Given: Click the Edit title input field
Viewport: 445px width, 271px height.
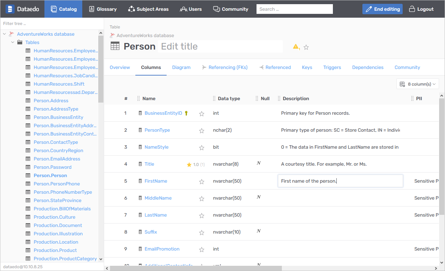Looking at the screenshot, I should click(x=220, y=46).
